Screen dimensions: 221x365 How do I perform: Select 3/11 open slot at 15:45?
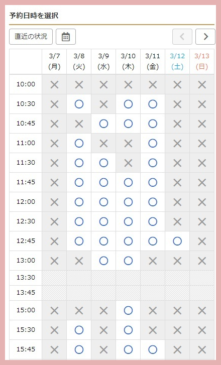tap(153, 349)
